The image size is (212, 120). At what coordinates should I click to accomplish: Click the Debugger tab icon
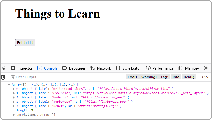[64, 68]
